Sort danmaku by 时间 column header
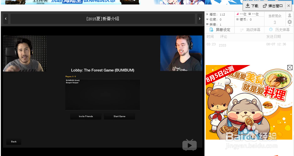This screenshot has width=294, height=156. 210,36
